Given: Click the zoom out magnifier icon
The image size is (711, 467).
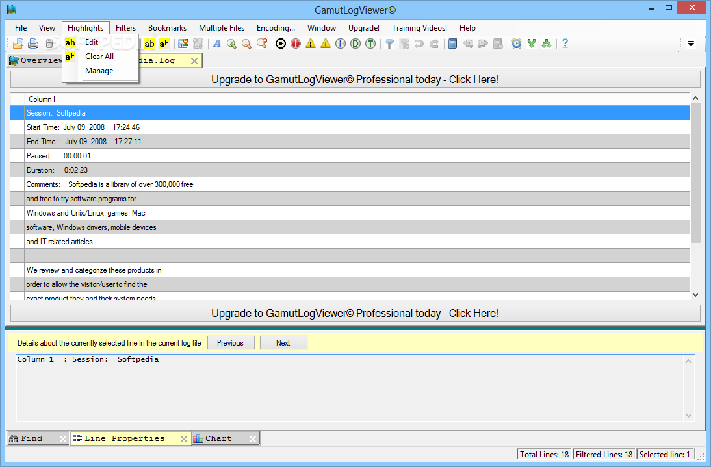Looking at the screenshot, I should 247,44.
